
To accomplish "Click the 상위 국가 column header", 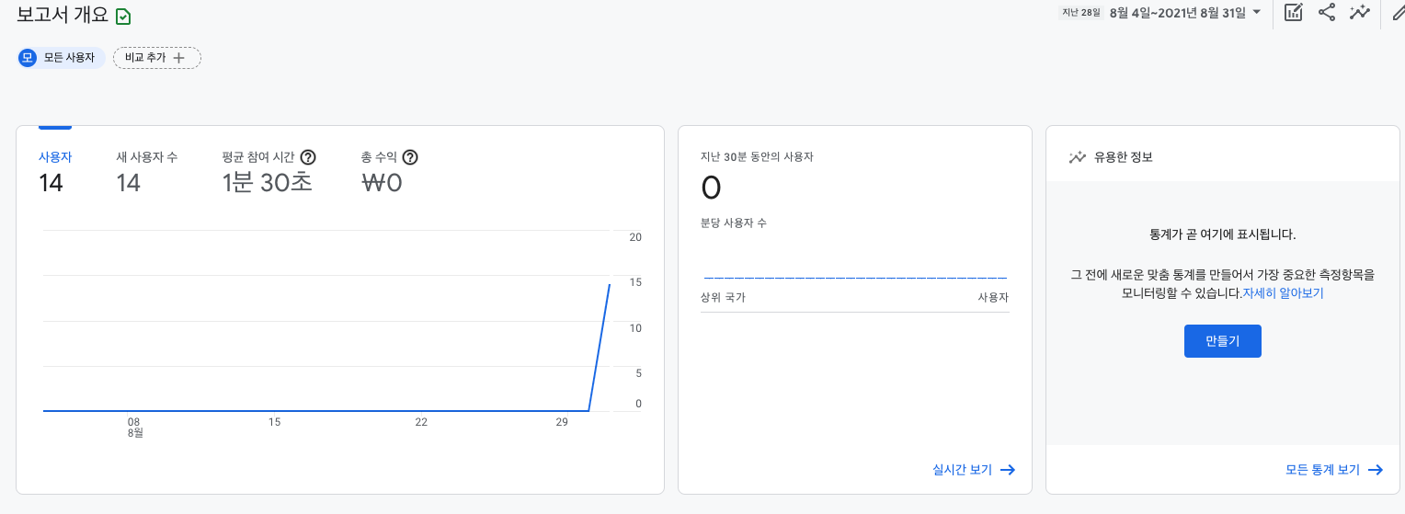I will click(x=723, y=298).
